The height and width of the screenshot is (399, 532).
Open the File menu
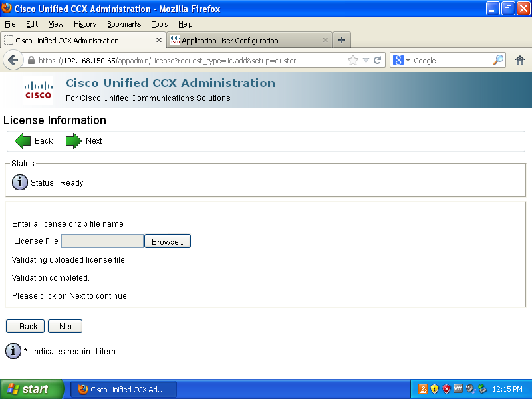click(10, 24)
